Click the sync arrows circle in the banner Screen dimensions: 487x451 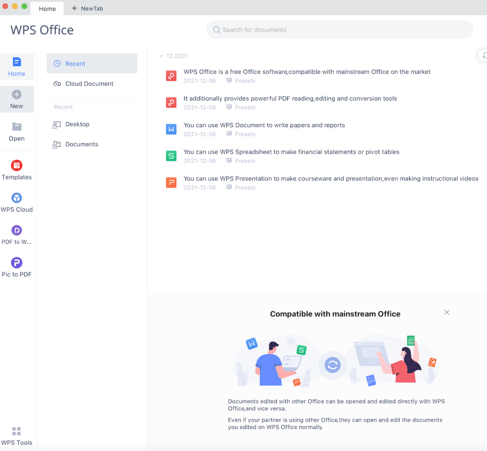pos(332,365)
